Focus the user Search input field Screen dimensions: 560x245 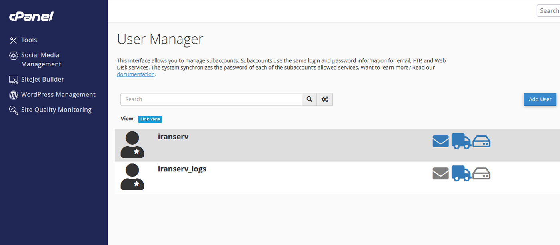[x=211, y=99]
